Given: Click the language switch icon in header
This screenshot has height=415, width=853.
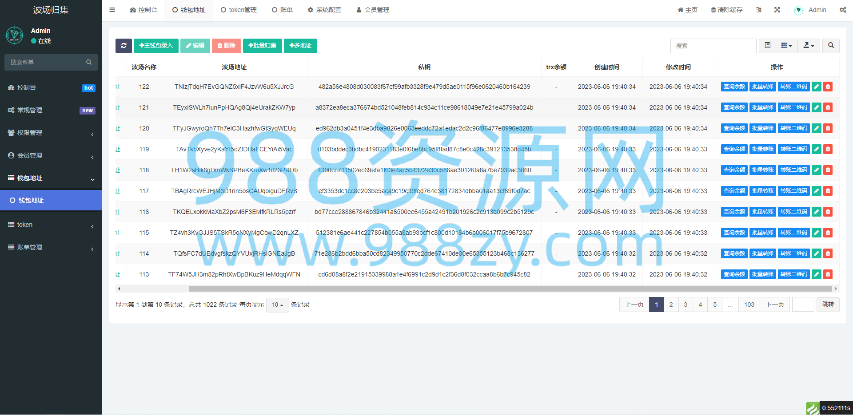Looking at the screenshot, I should (758, 10).
